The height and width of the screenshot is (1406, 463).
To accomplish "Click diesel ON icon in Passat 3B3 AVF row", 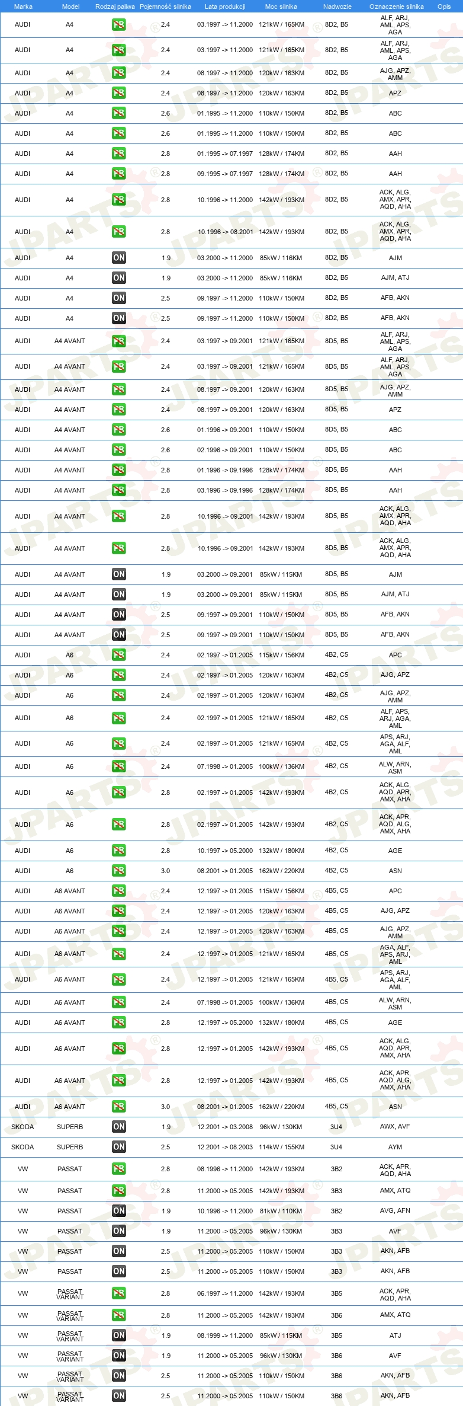I will pyautogui.click(x=118, y=1231).
